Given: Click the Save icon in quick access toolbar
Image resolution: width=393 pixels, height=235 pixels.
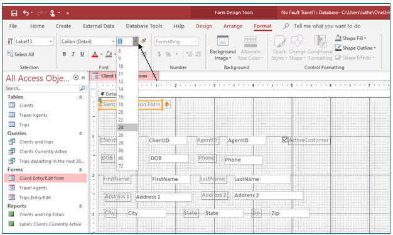Looking at the screenshot, I should 14,13.
